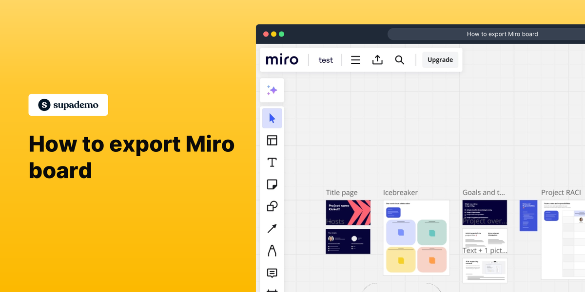The width and height of the screenshot is (585, 292).
Task: Select the Comment tool
Action: coord(272,273)
